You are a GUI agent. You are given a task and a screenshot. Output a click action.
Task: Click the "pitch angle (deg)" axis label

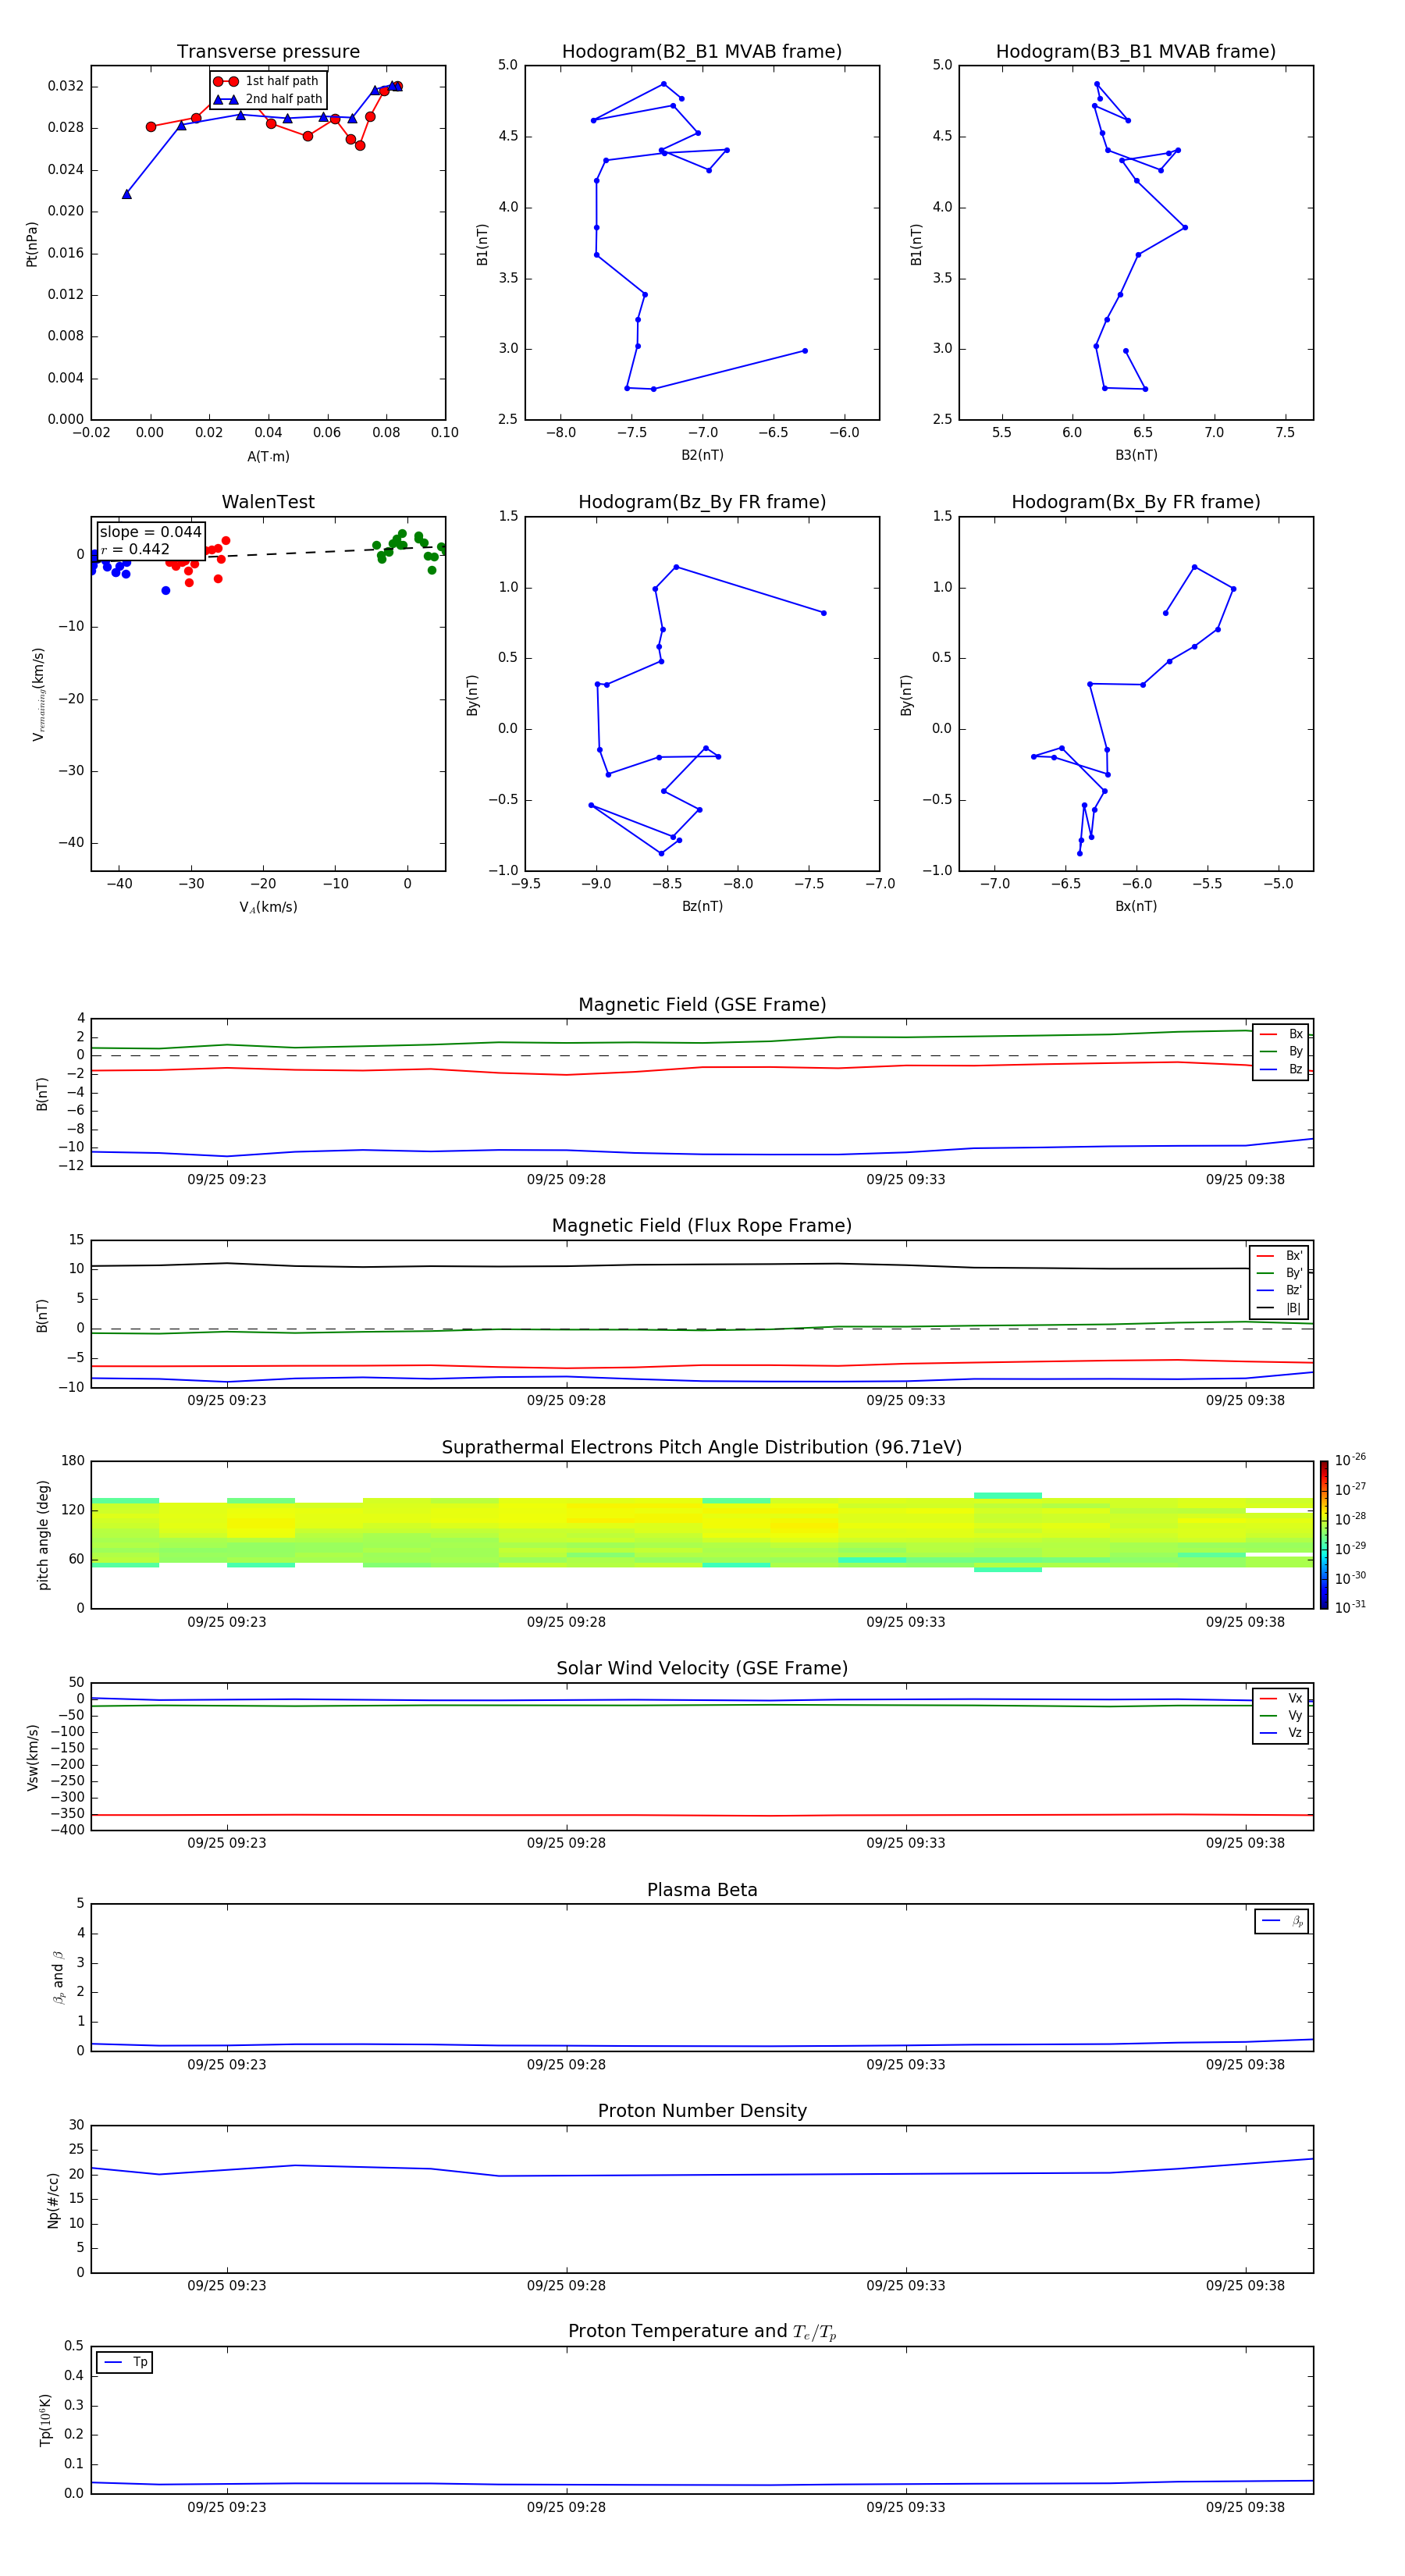point(43,1535)
